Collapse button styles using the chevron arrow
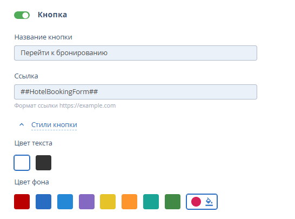 pos(22,125)
